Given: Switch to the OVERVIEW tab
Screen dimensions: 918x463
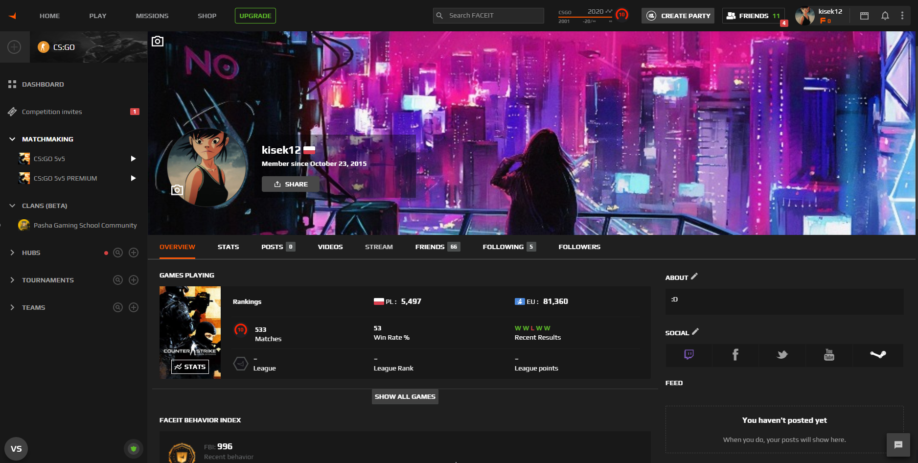Looking at the screenshot, I should (x=177, y=247).
